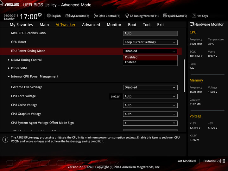This screenshot has width=228, height=171.
Task: Click the Max. CPU Graphics Ratio field
Action: tap(150, 33)
